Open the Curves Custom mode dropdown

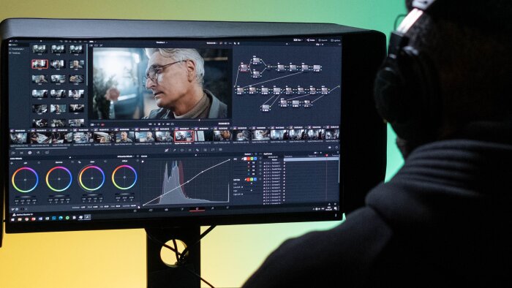(249, 154)
